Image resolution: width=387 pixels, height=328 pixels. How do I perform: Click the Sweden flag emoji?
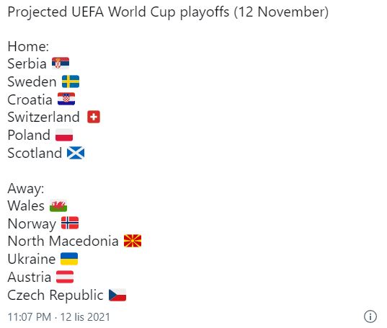71,81
